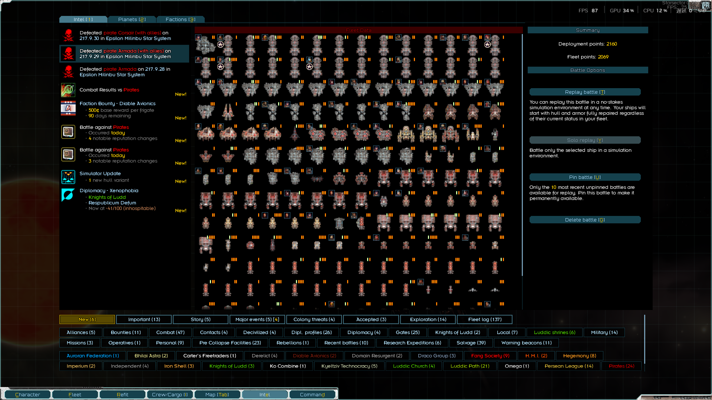
Task: Click skull icon for Armada defeat on 217.9.28
Action: click(x=68, y=72)
